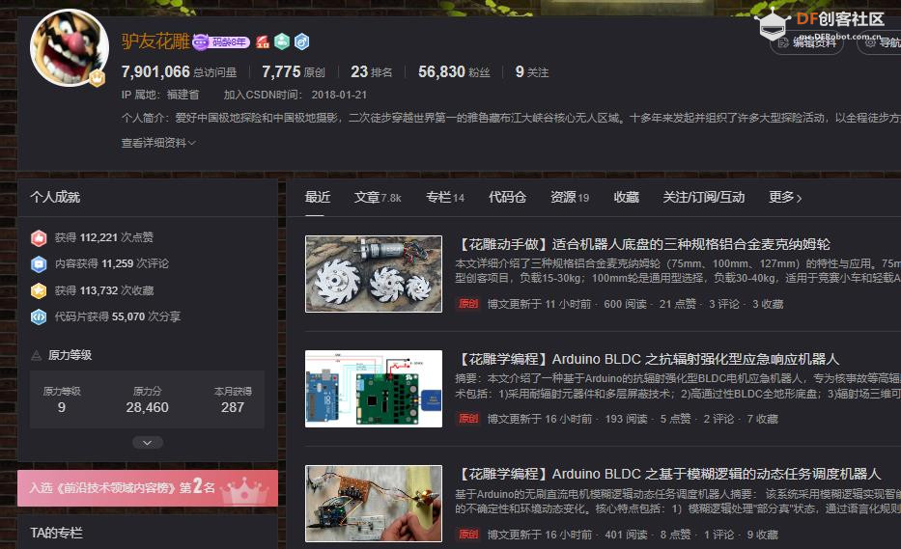The height and width of the screenshot is (549, 901).
Task: Click the code snippet share icon
Action: coord(39,316)
